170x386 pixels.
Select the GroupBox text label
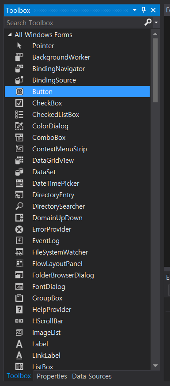point(47,298)
